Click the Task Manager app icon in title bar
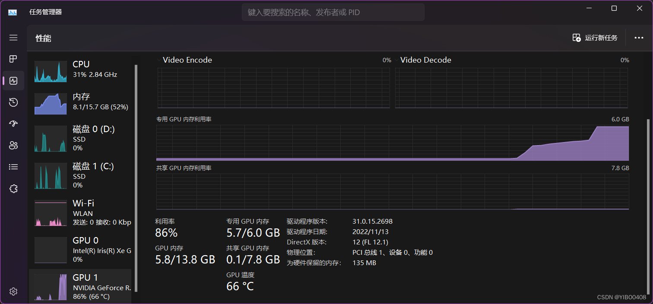The width and height of the screenshot is (653, 304). coord(12,12)
